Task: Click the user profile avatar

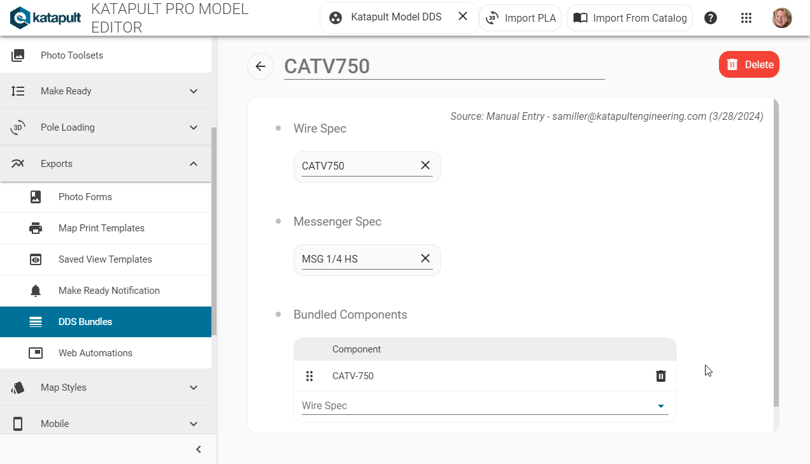Action: coord(782,18)
